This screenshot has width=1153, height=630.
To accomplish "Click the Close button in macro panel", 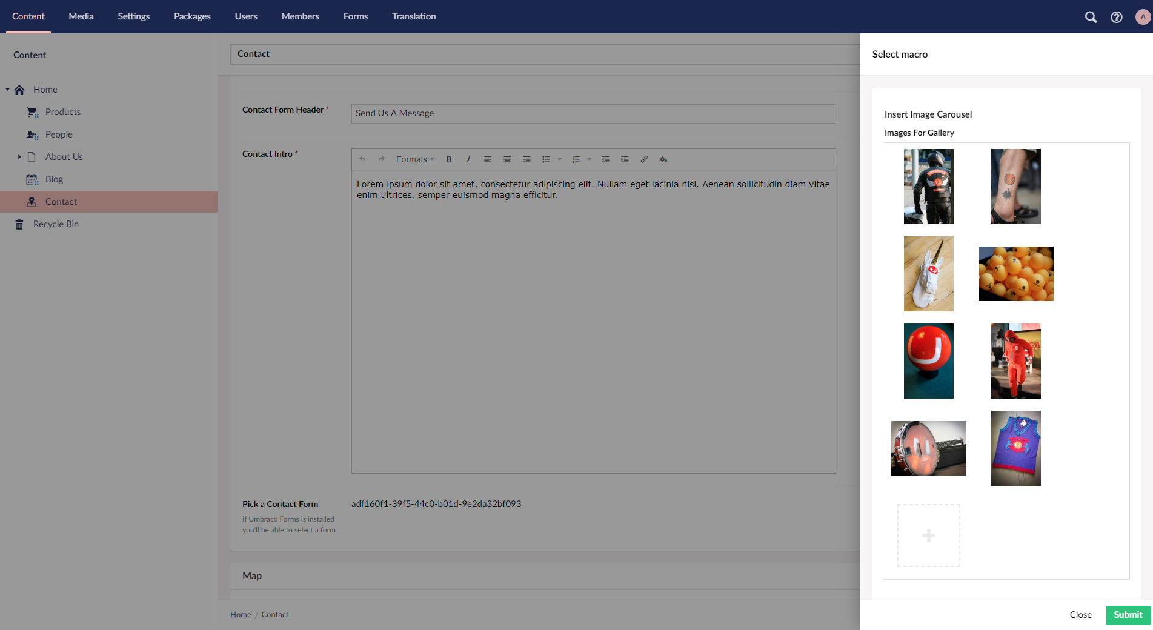I will (x=1080, y=615).
